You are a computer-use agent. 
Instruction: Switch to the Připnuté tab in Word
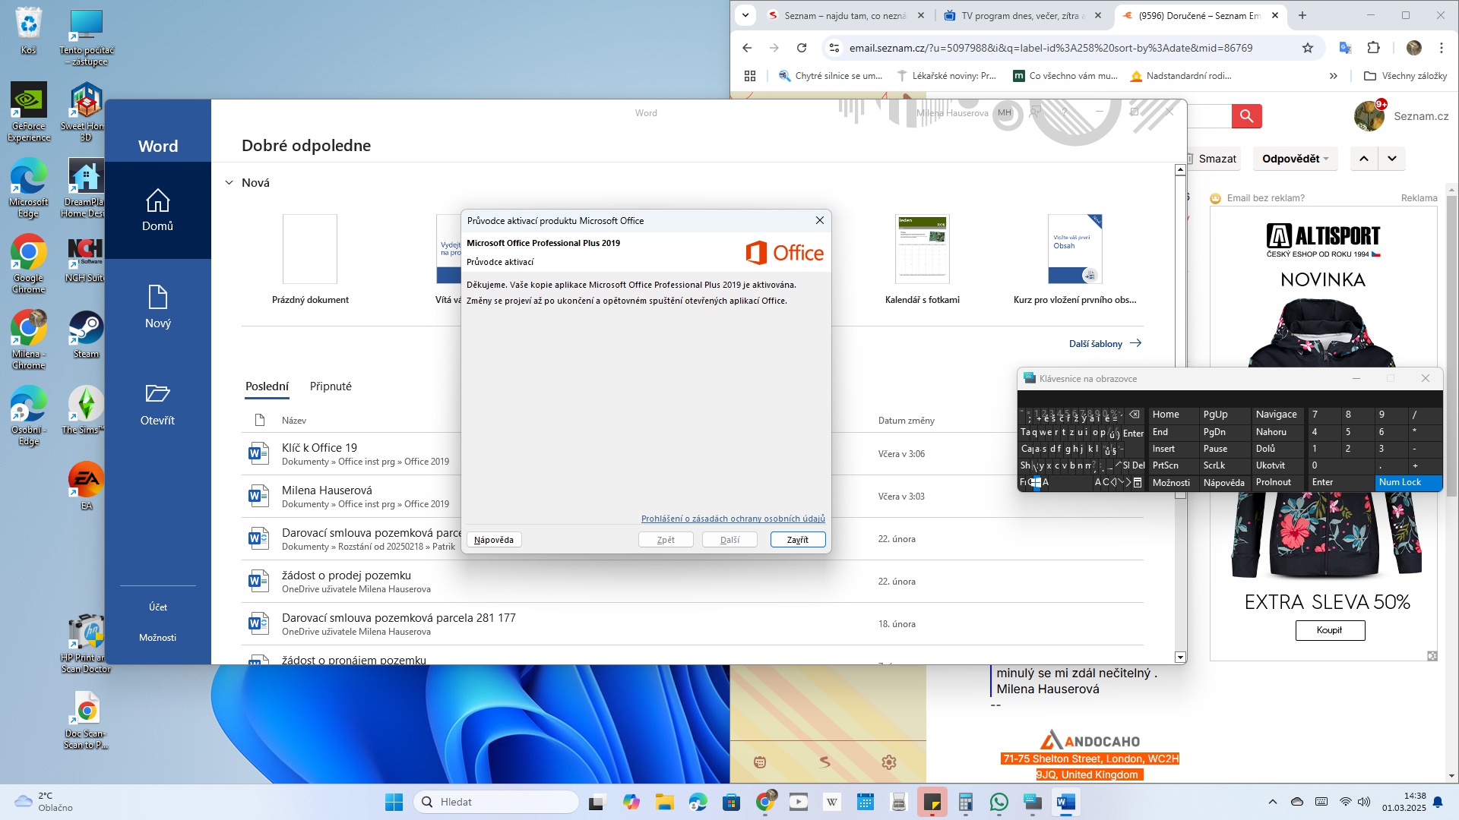coord(331,386)
